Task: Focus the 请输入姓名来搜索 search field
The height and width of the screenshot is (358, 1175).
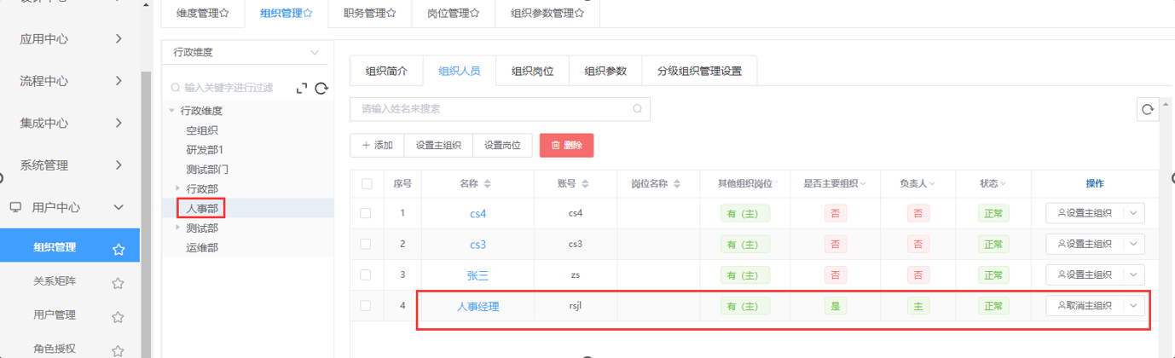Action: pos(500,109)
